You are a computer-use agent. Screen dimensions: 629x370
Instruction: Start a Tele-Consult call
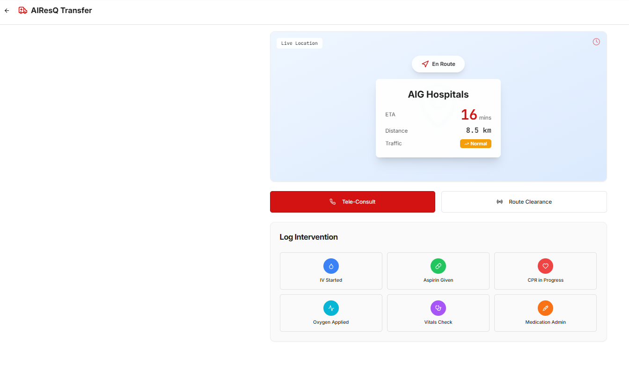pos(352,202)
